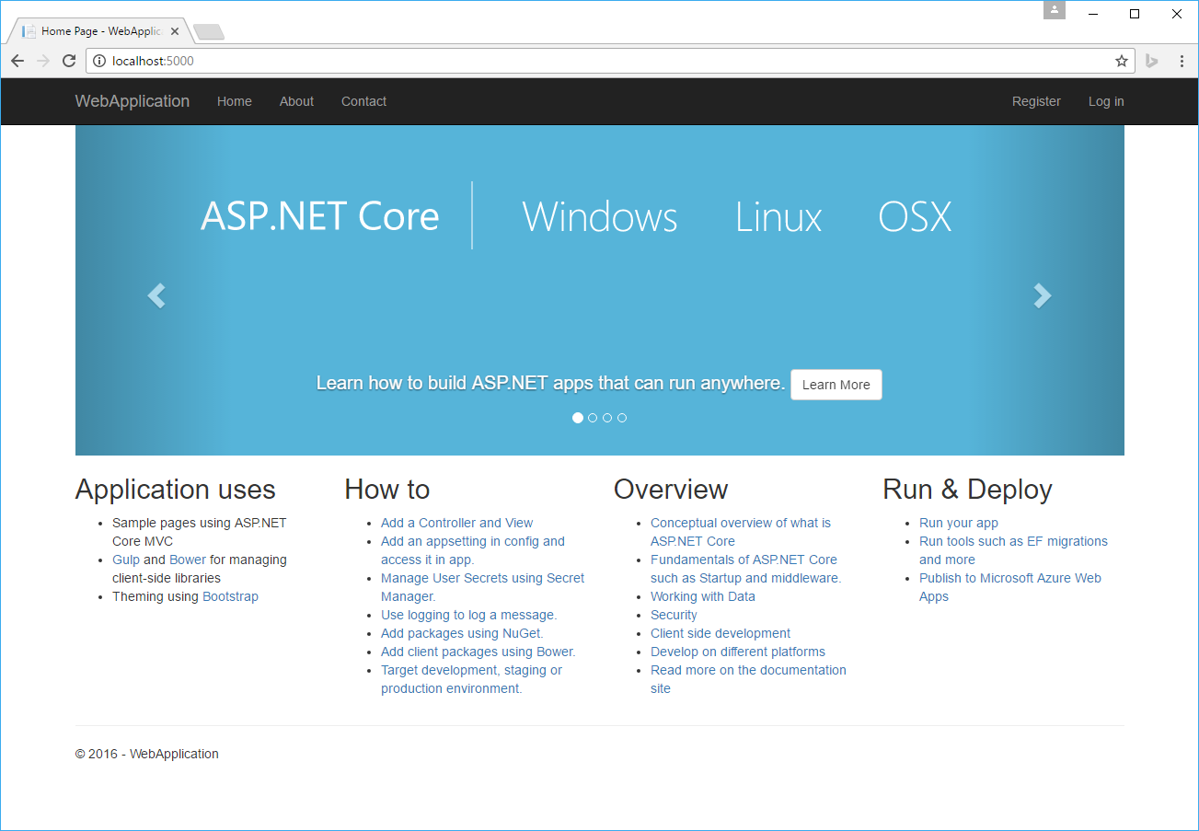Show previous carousel slide with left chevron
Viewport: 1199px width, 831px height.
[156, 295]
